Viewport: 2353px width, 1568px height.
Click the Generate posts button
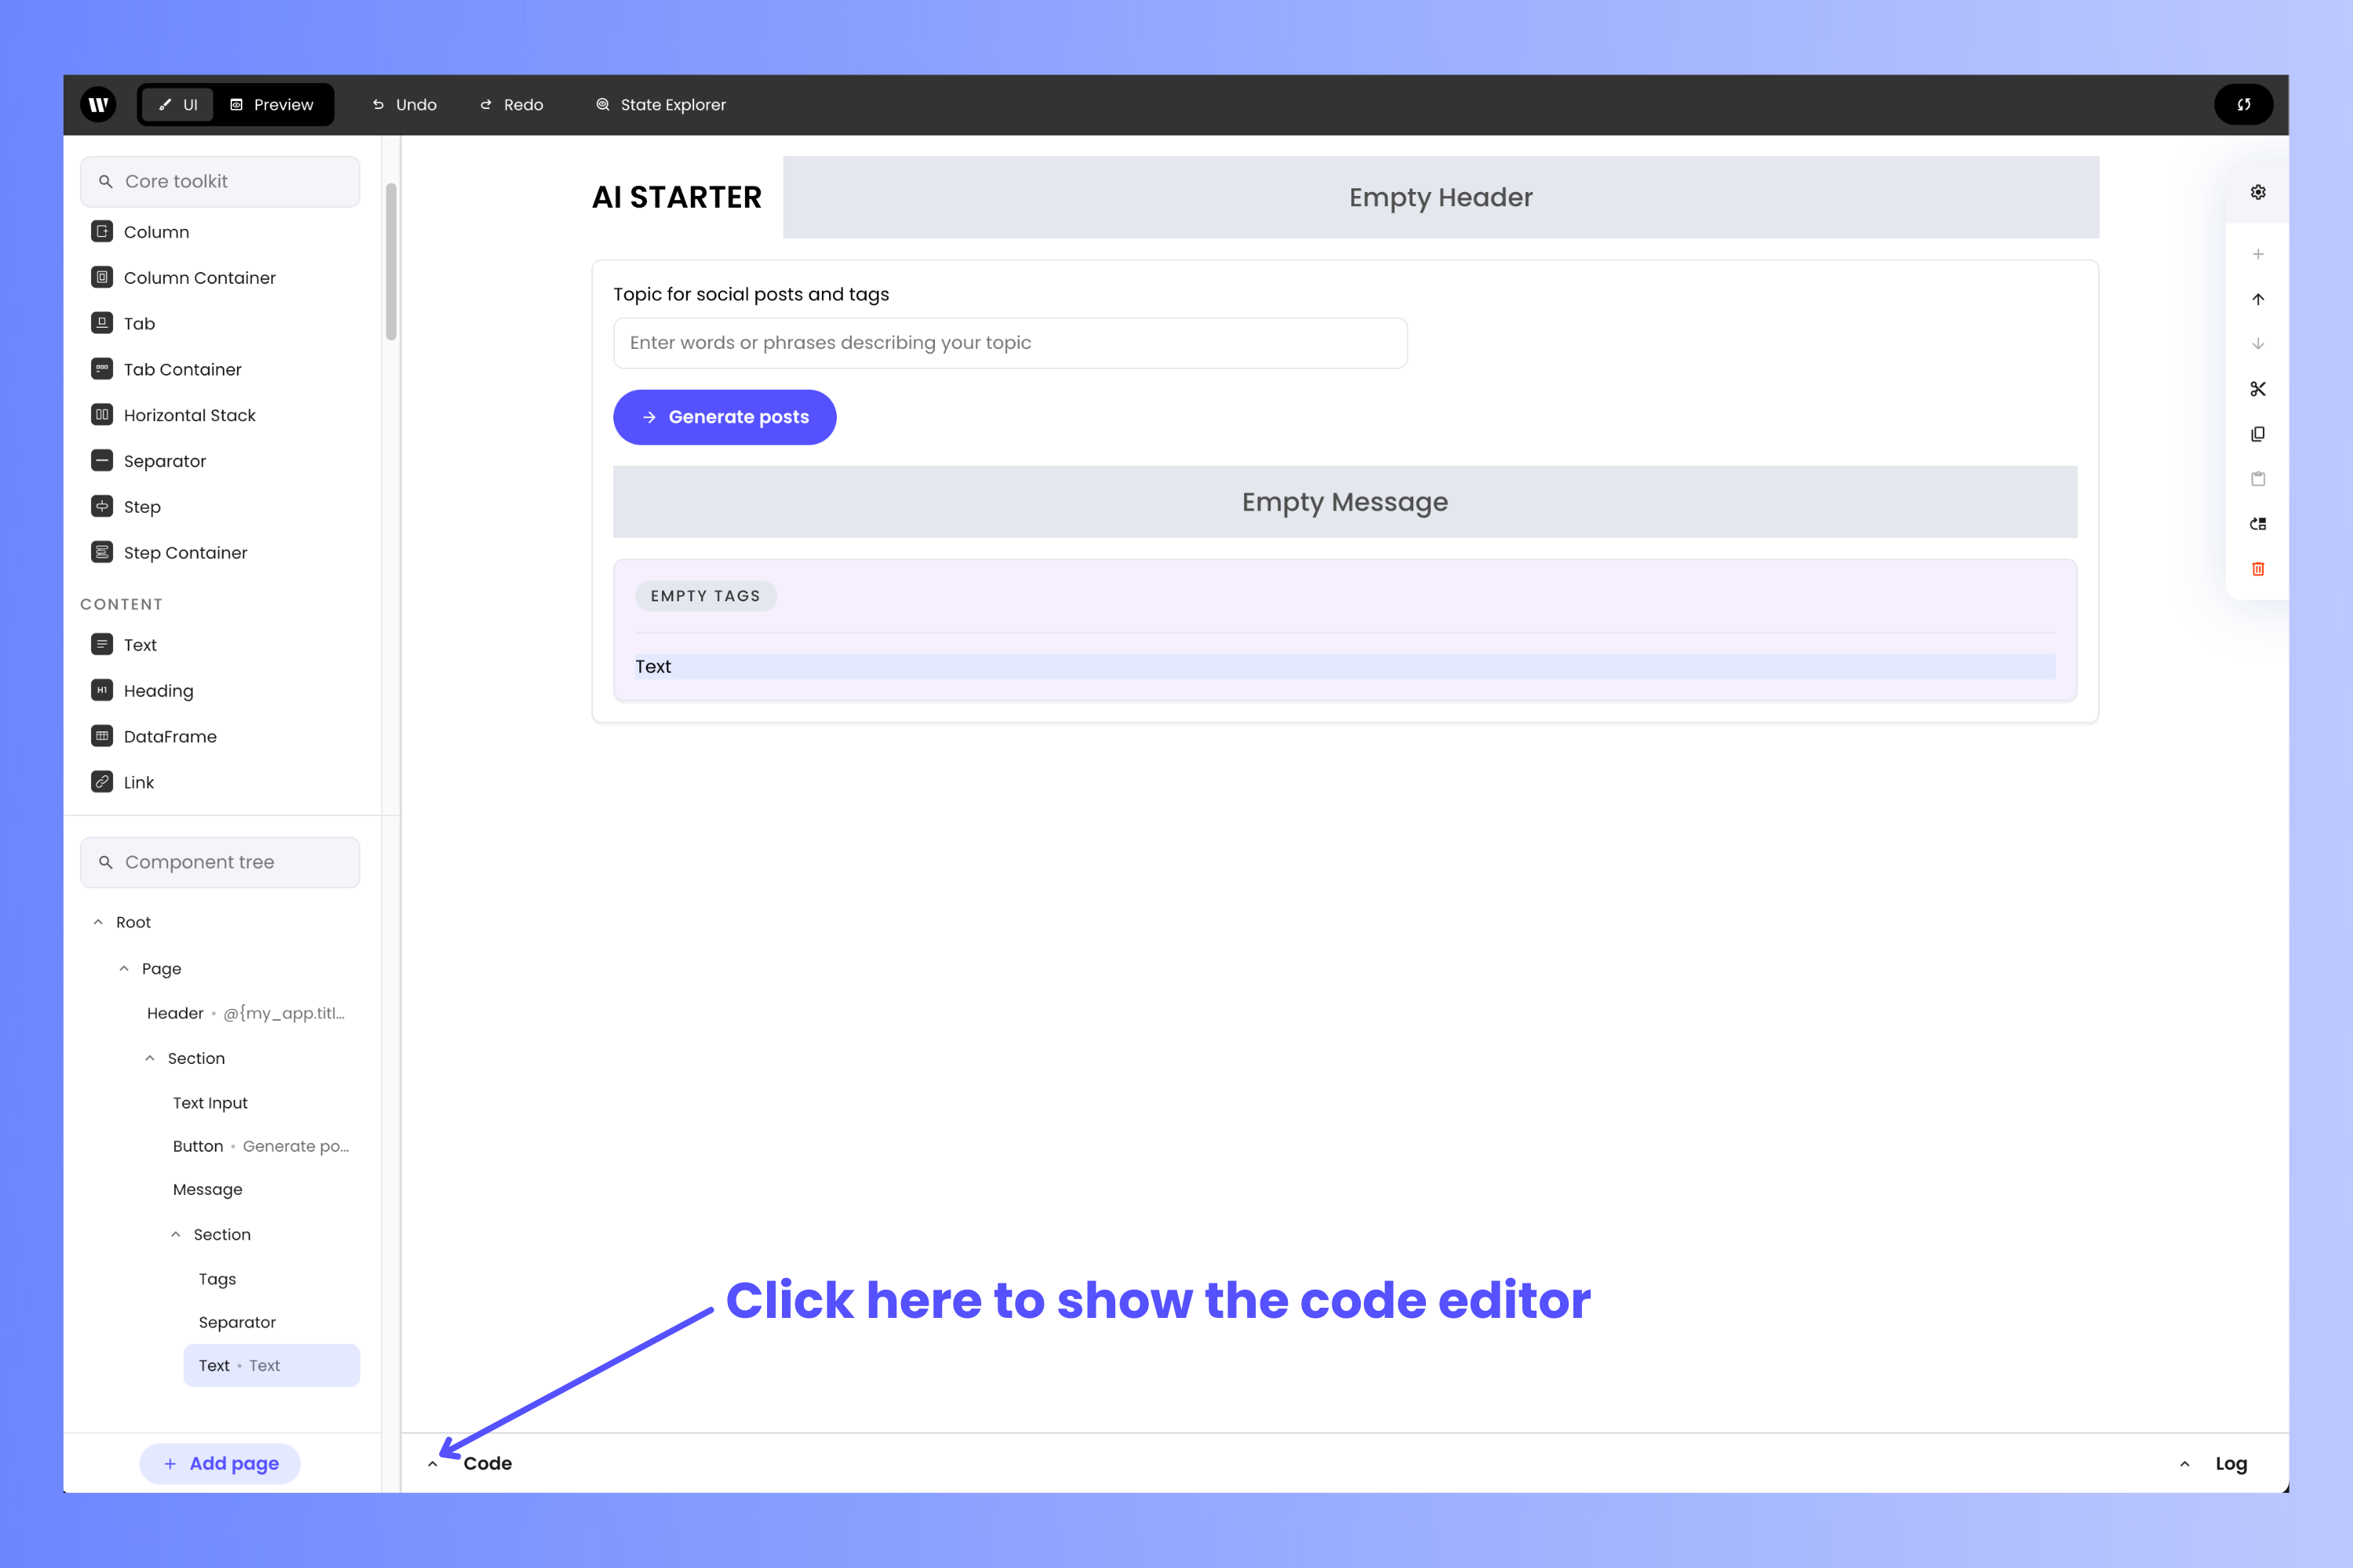(724, 417)
